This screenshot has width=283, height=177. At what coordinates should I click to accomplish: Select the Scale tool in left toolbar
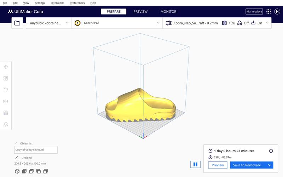6,78
